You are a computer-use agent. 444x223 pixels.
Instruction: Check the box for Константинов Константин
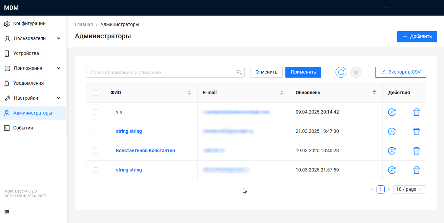pyautogui.click(x=96, y=151)
